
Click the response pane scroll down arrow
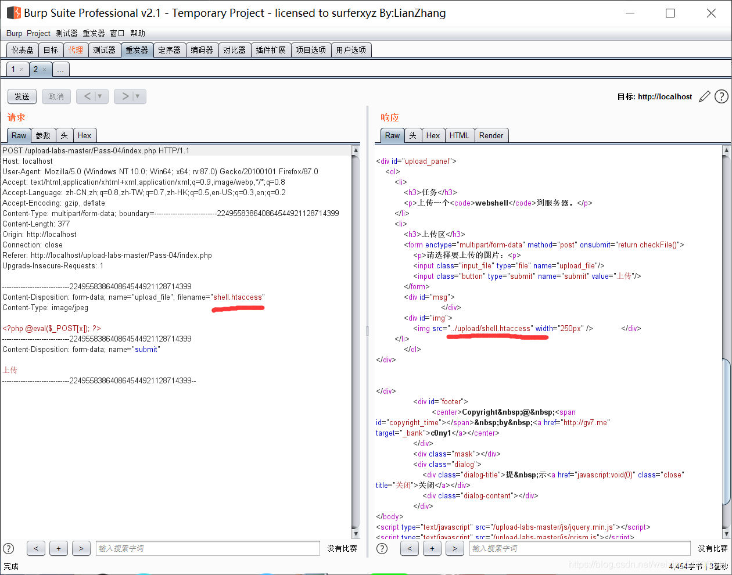[726, 534]
